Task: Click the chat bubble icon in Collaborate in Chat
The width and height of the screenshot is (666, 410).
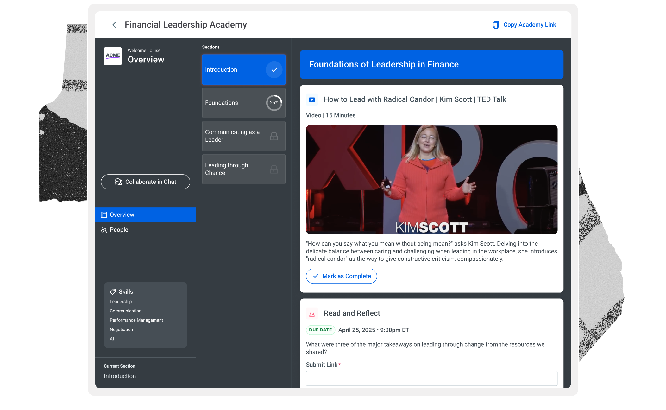Action: [x=118, y=182]
